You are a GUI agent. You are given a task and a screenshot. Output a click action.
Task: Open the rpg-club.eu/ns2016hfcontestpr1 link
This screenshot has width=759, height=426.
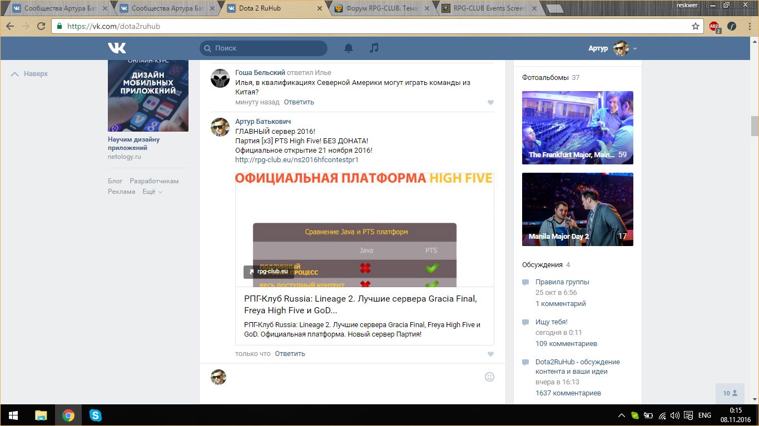pos(296,160)
